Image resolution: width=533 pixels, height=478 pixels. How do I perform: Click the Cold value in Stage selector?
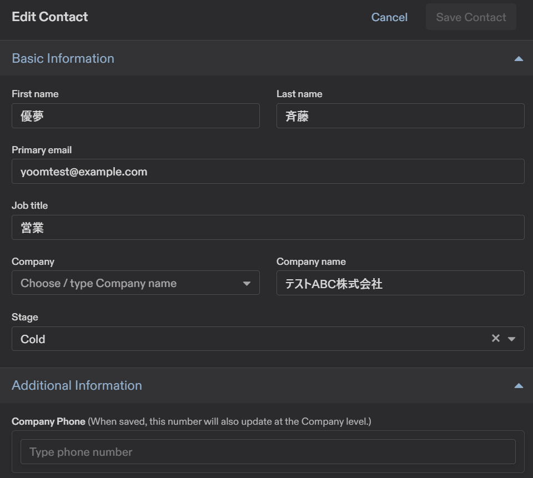pos(33,339)
